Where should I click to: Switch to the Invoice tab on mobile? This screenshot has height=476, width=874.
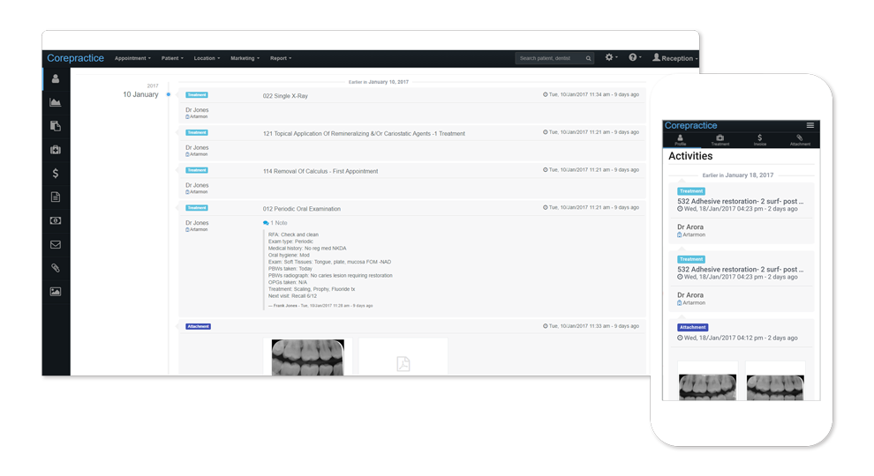[760, 140]
